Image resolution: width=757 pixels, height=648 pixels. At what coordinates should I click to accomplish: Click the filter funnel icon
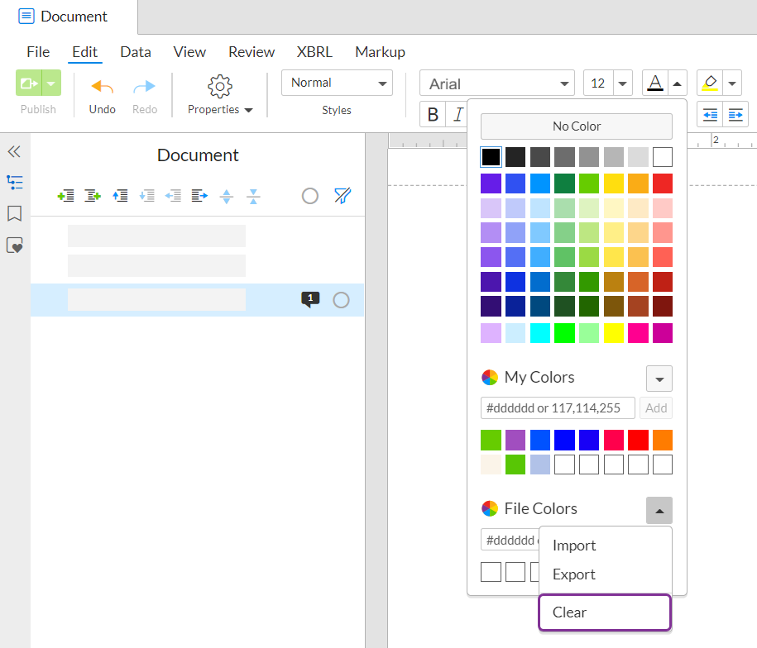tap(343, 196)
